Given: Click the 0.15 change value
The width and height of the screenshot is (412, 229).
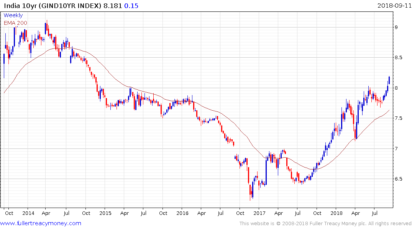Looking at the screenshot, I should (131, 6).
